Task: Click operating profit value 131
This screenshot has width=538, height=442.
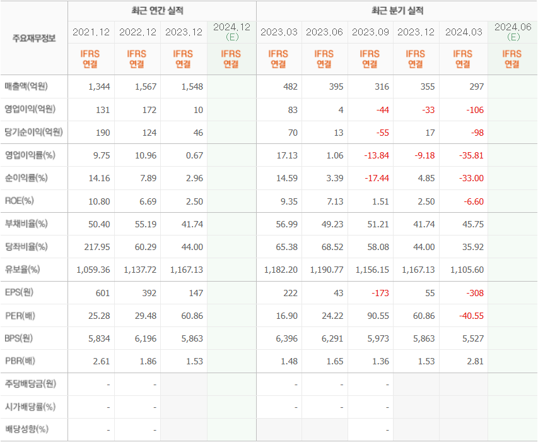Action: [x=103, y=110]
